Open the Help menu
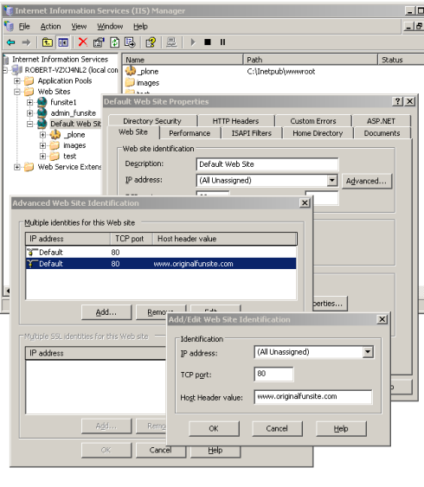 coord(140,27)
